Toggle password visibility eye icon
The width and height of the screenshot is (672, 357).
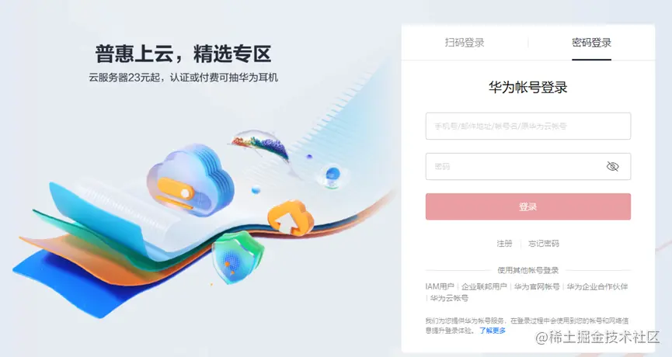[613, 167]
